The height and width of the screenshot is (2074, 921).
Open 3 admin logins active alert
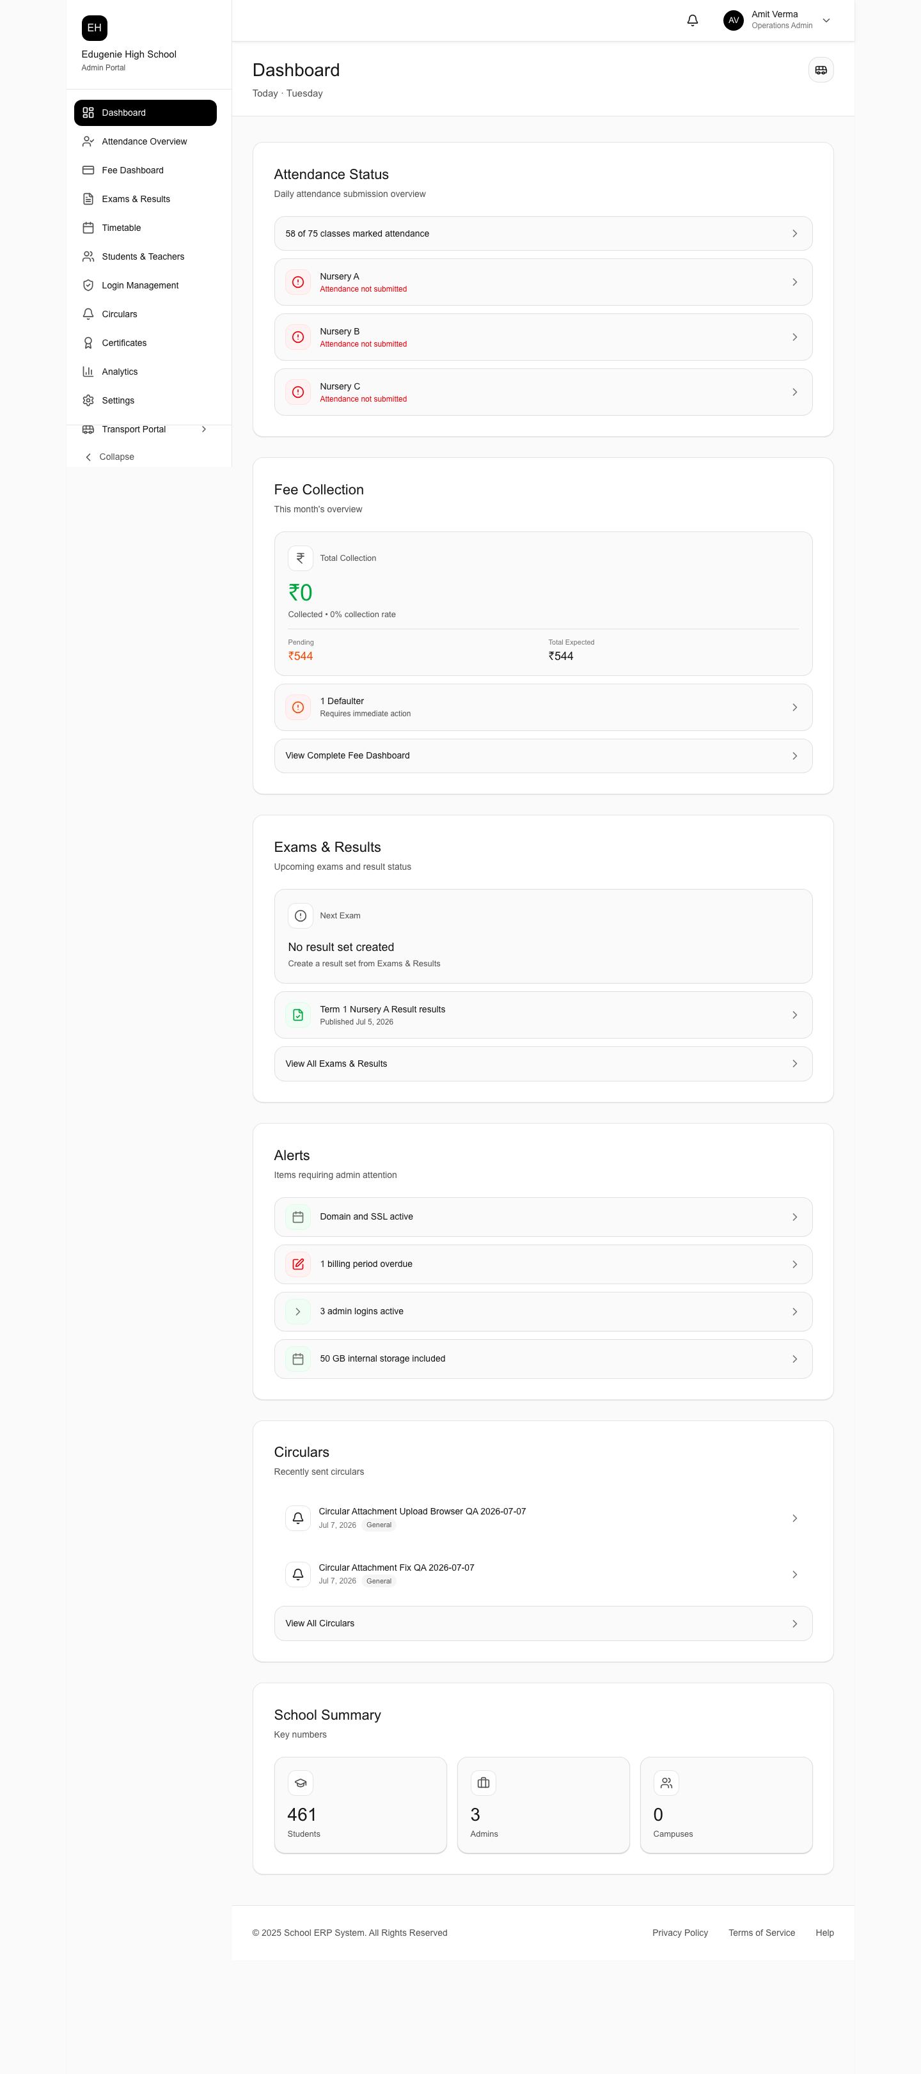tap(542, 1312)
